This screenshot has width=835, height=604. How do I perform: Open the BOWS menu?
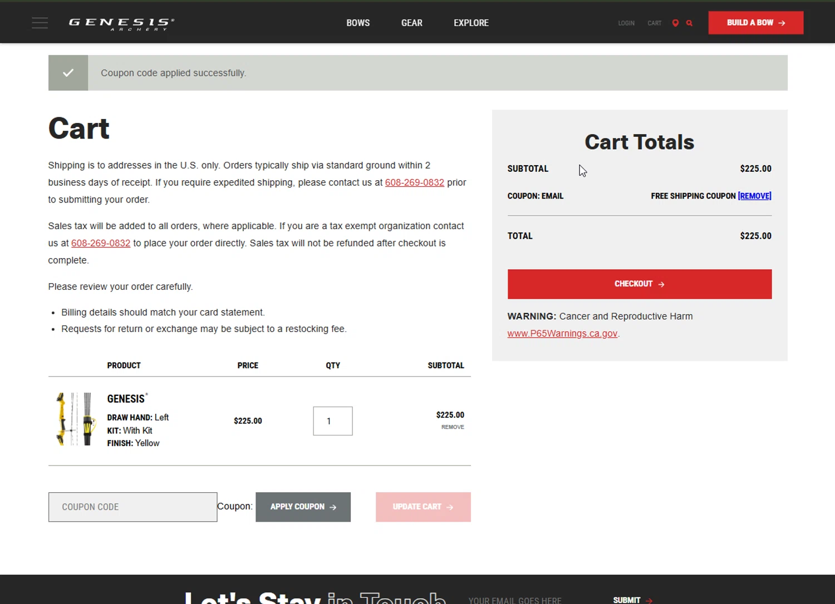(x=358, y=23)
